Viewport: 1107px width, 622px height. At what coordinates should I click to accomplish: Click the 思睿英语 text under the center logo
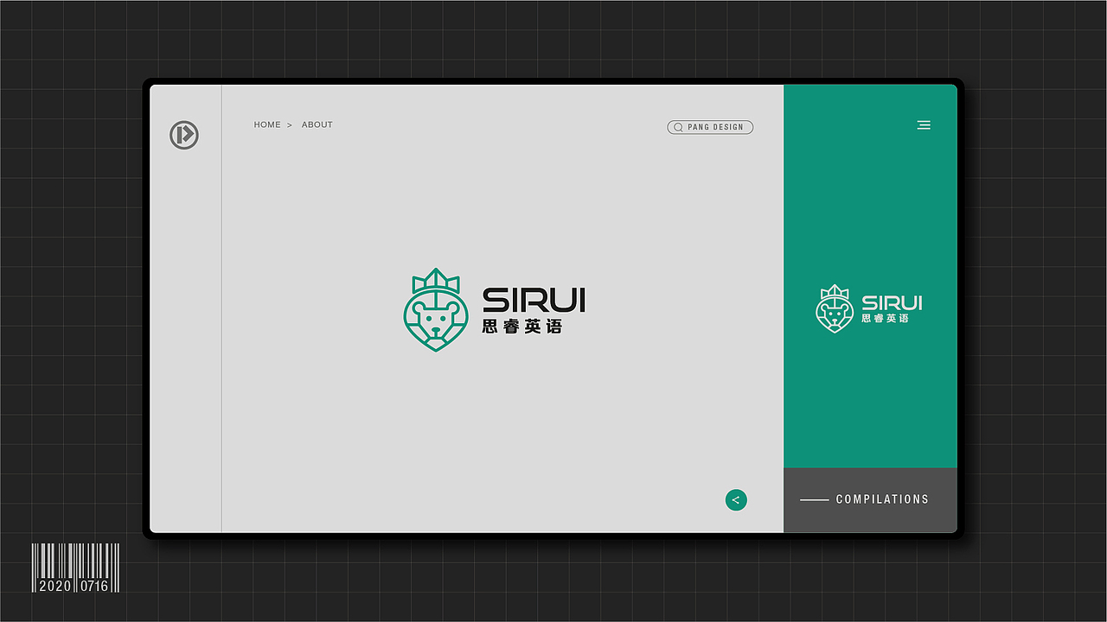(522, 327)
